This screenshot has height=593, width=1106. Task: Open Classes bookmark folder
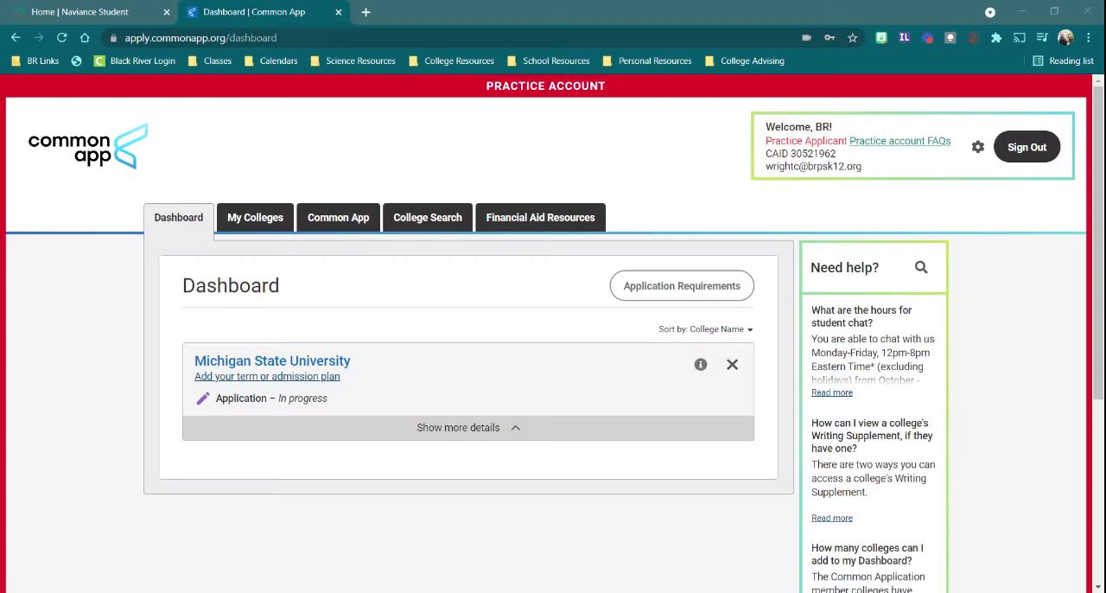point(210,61)
